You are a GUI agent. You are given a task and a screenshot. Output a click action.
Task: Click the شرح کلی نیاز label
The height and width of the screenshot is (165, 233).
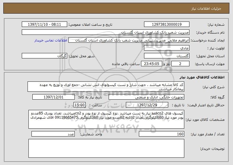(x=214, y=87)
